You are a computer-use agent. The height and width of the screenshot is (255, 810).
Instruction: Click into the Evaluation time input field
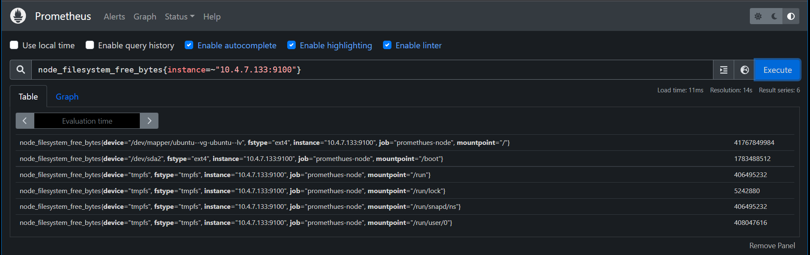(x=87, y=121)
